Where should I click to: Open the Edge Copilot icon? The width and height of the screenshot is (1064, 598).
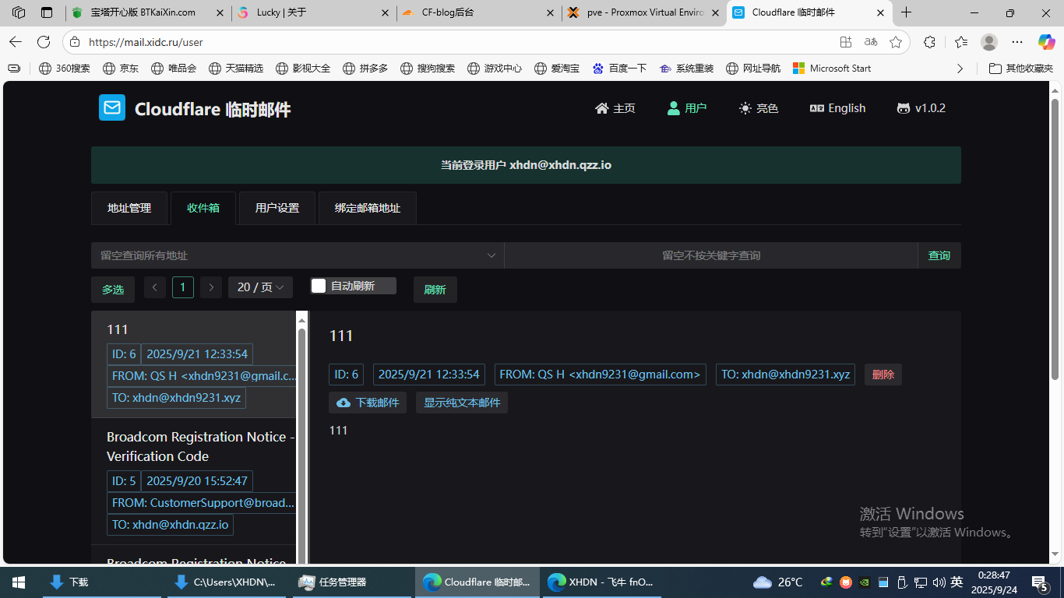pos(1045,42)
